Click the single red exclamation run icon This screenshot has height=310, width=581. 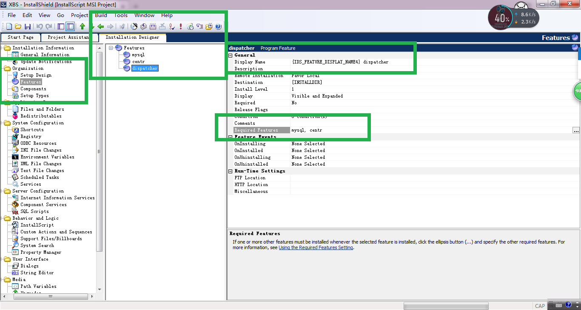click(x=181, y=26)
